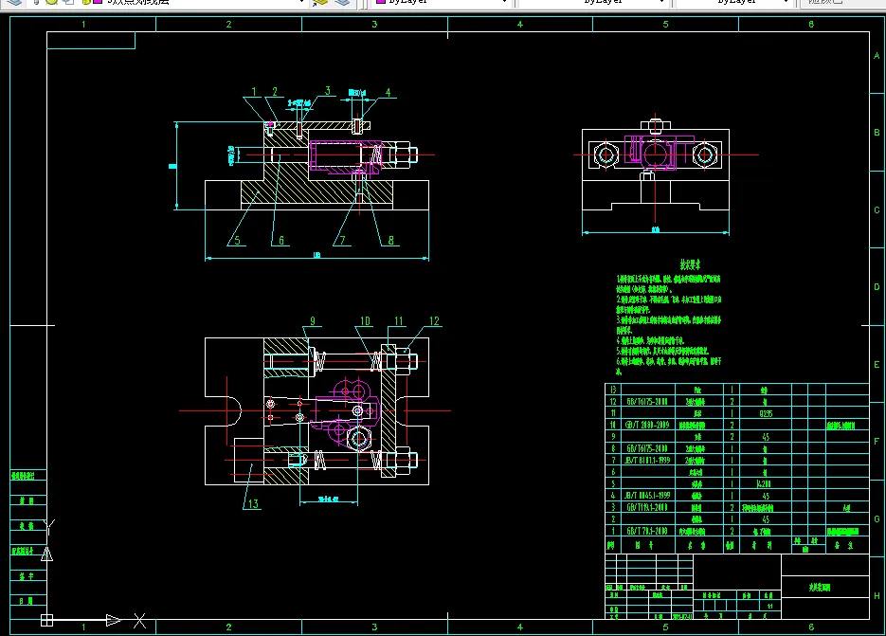
Task: Select the drawing title text in title block
Action: pyautogui.click(x=820, y=588)
